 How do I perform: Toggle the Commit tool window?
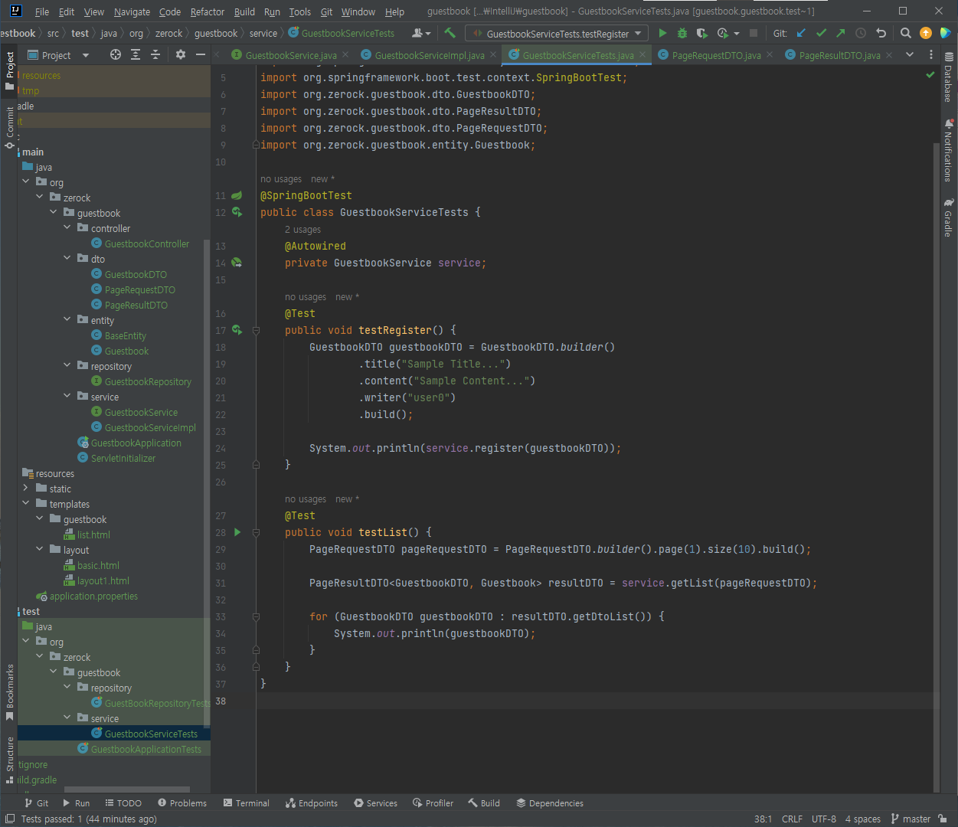pos(10,127)
